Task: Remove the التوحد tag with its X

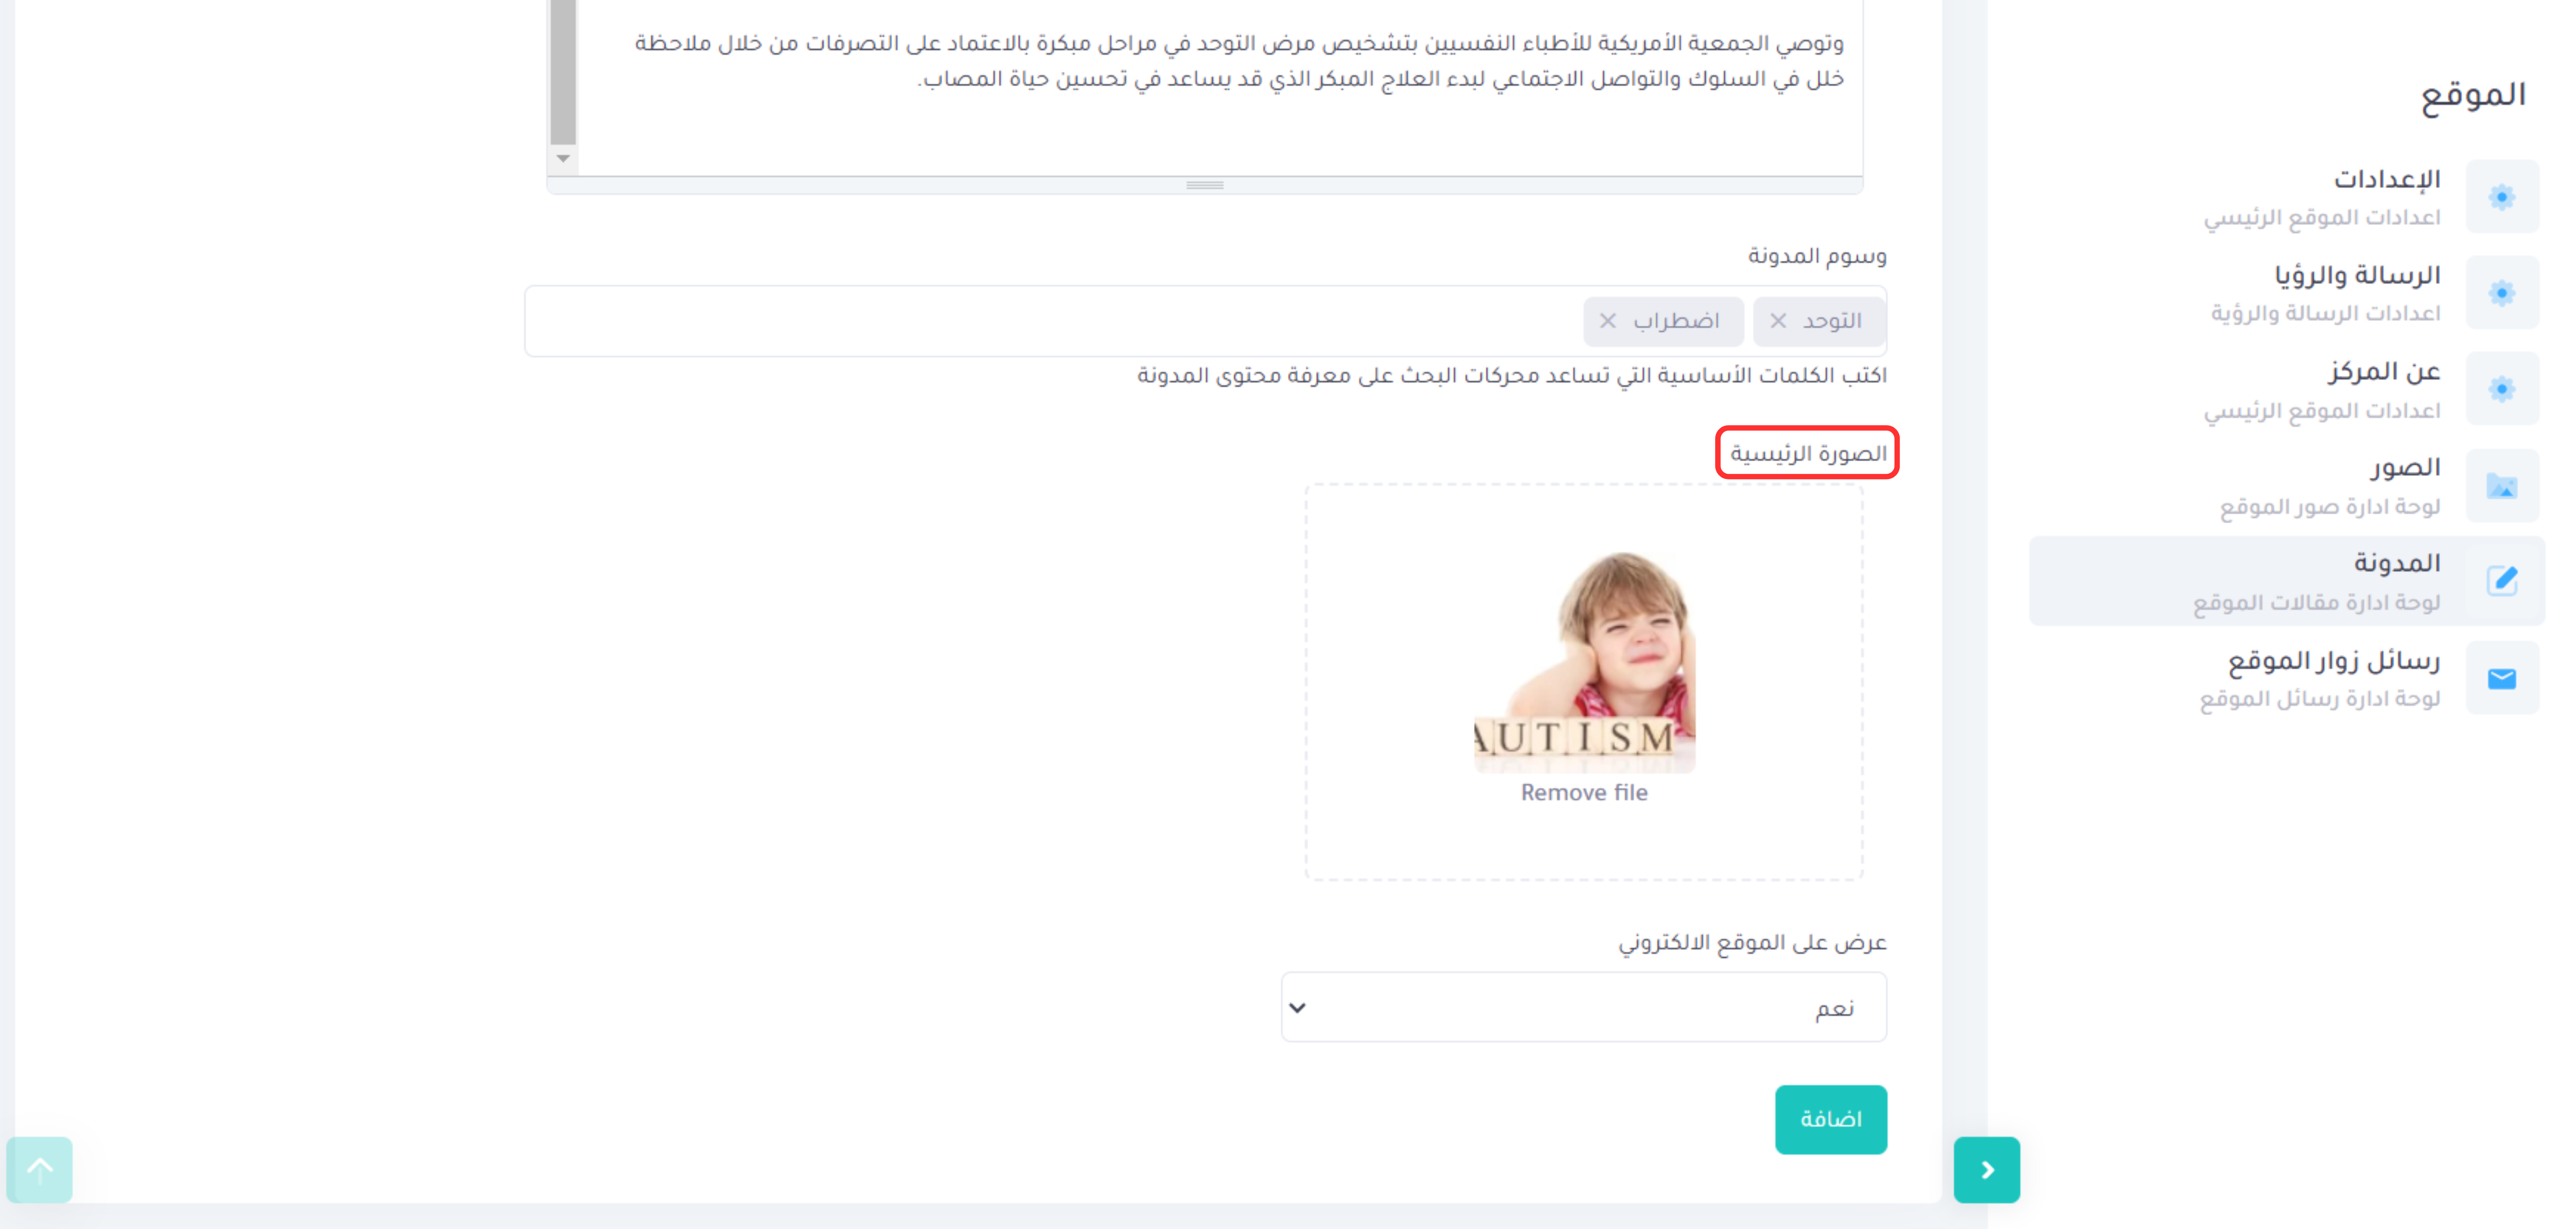Action: tap(1778, 321)
